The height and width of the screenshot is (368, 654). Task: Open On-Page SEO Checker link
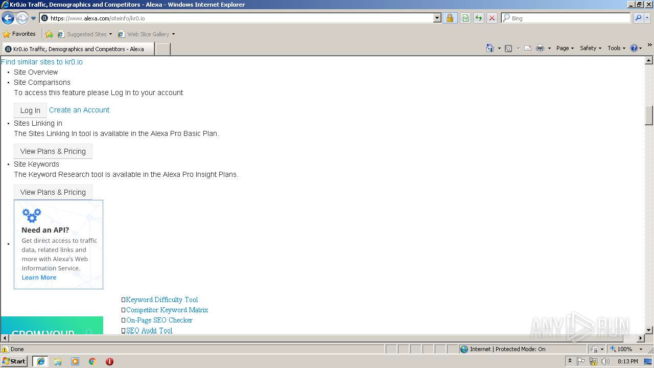159,320
